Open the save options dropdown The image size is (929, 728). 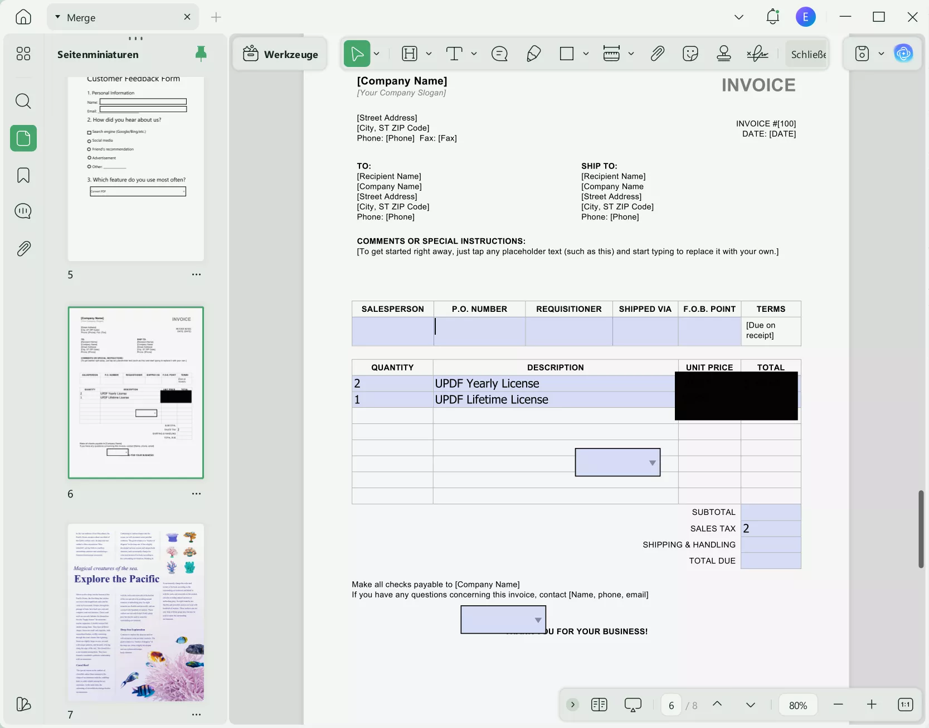pyautogui.click(x=881, y=54)
